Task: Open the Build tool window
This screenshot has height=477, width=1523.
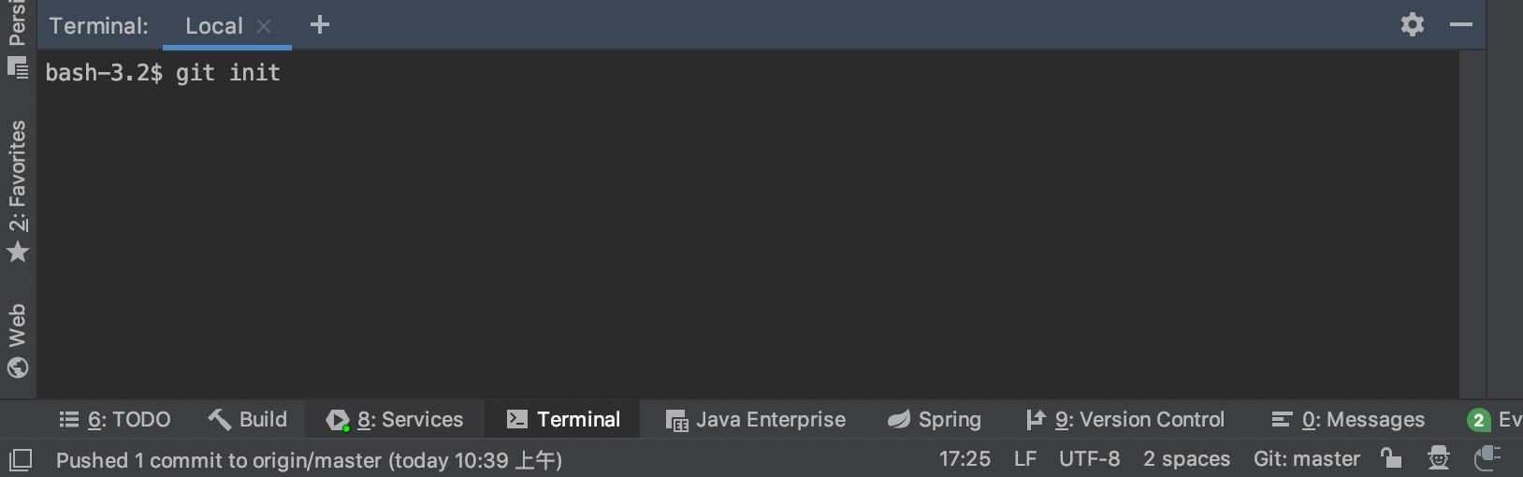Action: click(x=248, y=420)
